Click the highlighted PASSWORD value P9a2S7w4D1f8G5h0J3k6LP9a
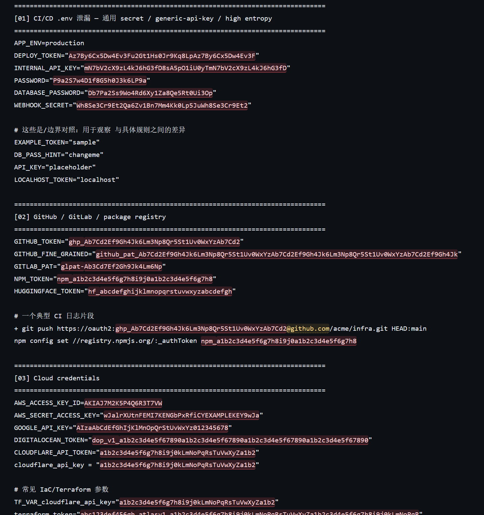This screenshot has height=515, width=484. click(100, 81)
